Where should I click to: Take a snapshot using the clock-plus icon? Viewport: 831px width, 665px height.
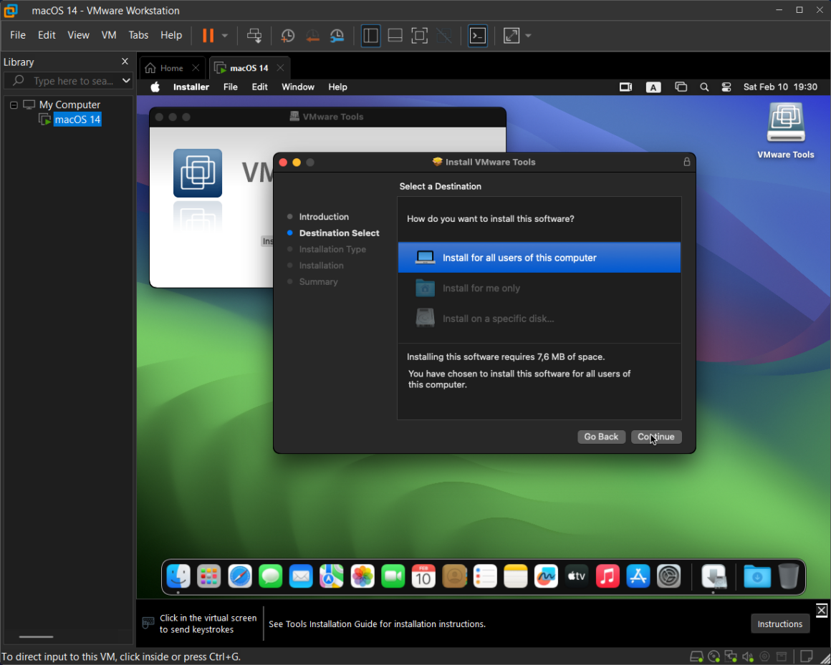(287, 36)
